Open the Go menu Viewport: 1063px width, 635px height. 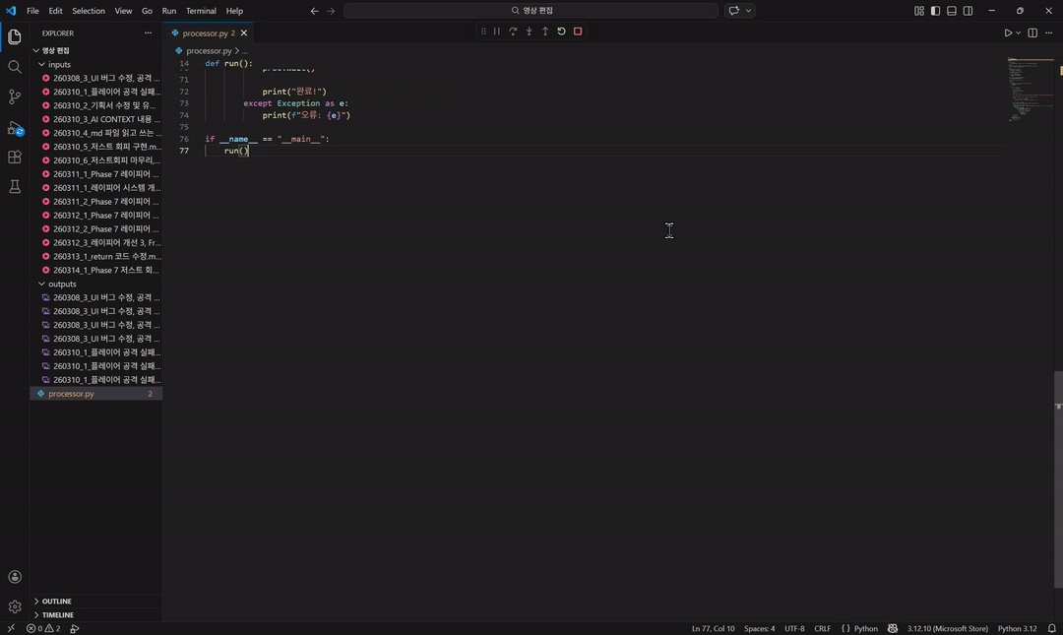point(147,11)
